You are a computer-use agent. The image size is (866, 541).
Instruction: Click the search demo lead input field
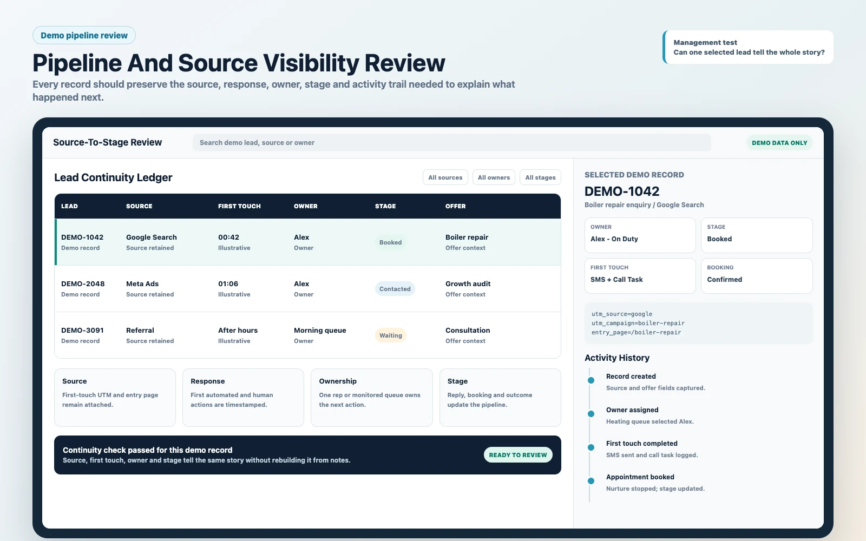point(451,143)
